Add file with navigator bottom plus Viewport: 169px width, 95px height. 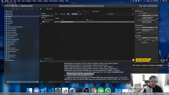tap(5, 82)
